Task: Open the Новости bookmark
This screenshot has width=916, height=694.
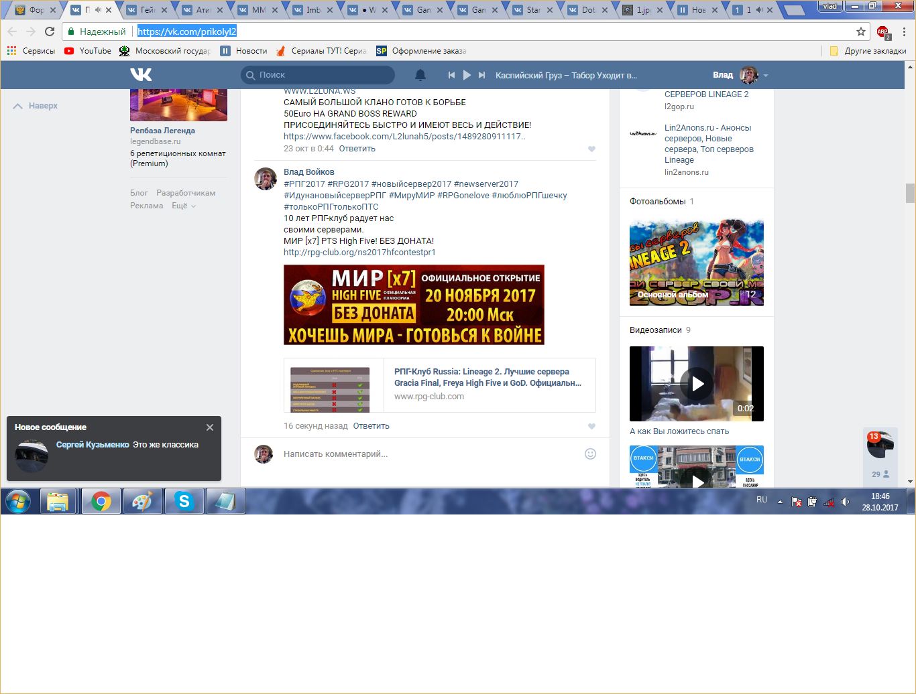Action: (244, 51)
